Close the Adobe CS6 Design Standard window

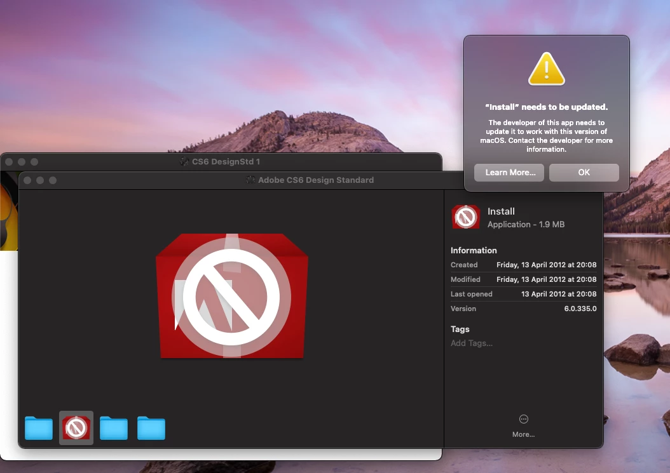point(27,180)
